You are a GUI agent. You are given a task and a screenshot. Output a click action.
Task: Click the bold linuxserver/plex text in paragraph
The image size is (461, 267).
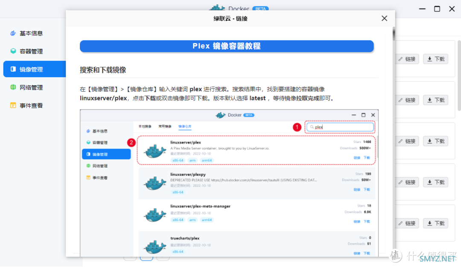[103, 98]
